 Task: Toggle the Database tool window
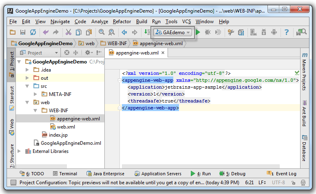tap(304, 148)
